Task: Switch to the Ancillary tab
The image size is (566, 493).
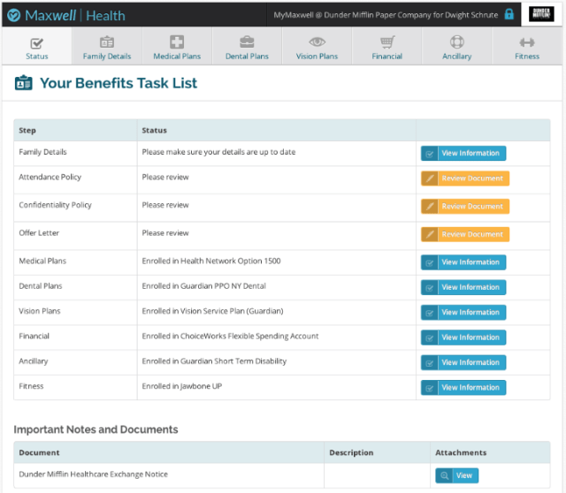Action: pyautogui.click(x=457, y=47)
